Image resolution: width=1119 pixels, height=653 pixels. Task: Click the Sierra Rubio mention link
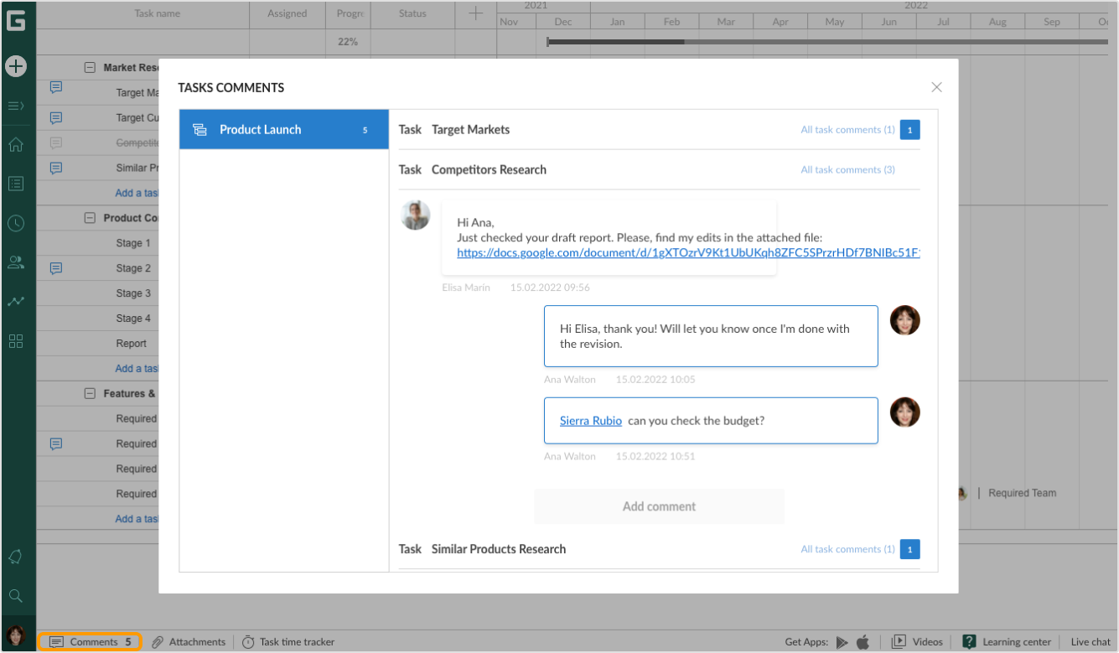click(x=591, y=421)
